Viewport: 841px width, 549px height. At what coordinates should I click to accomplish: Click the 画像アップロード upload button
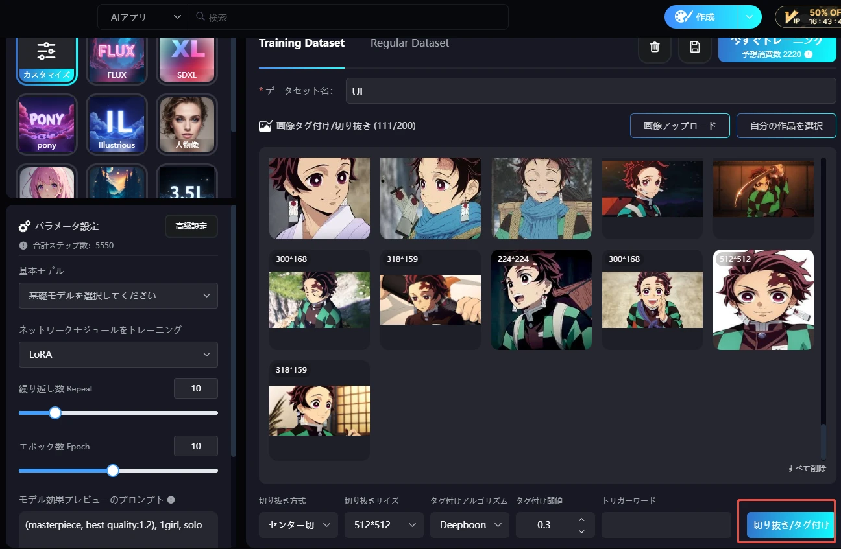pos(679,126)
